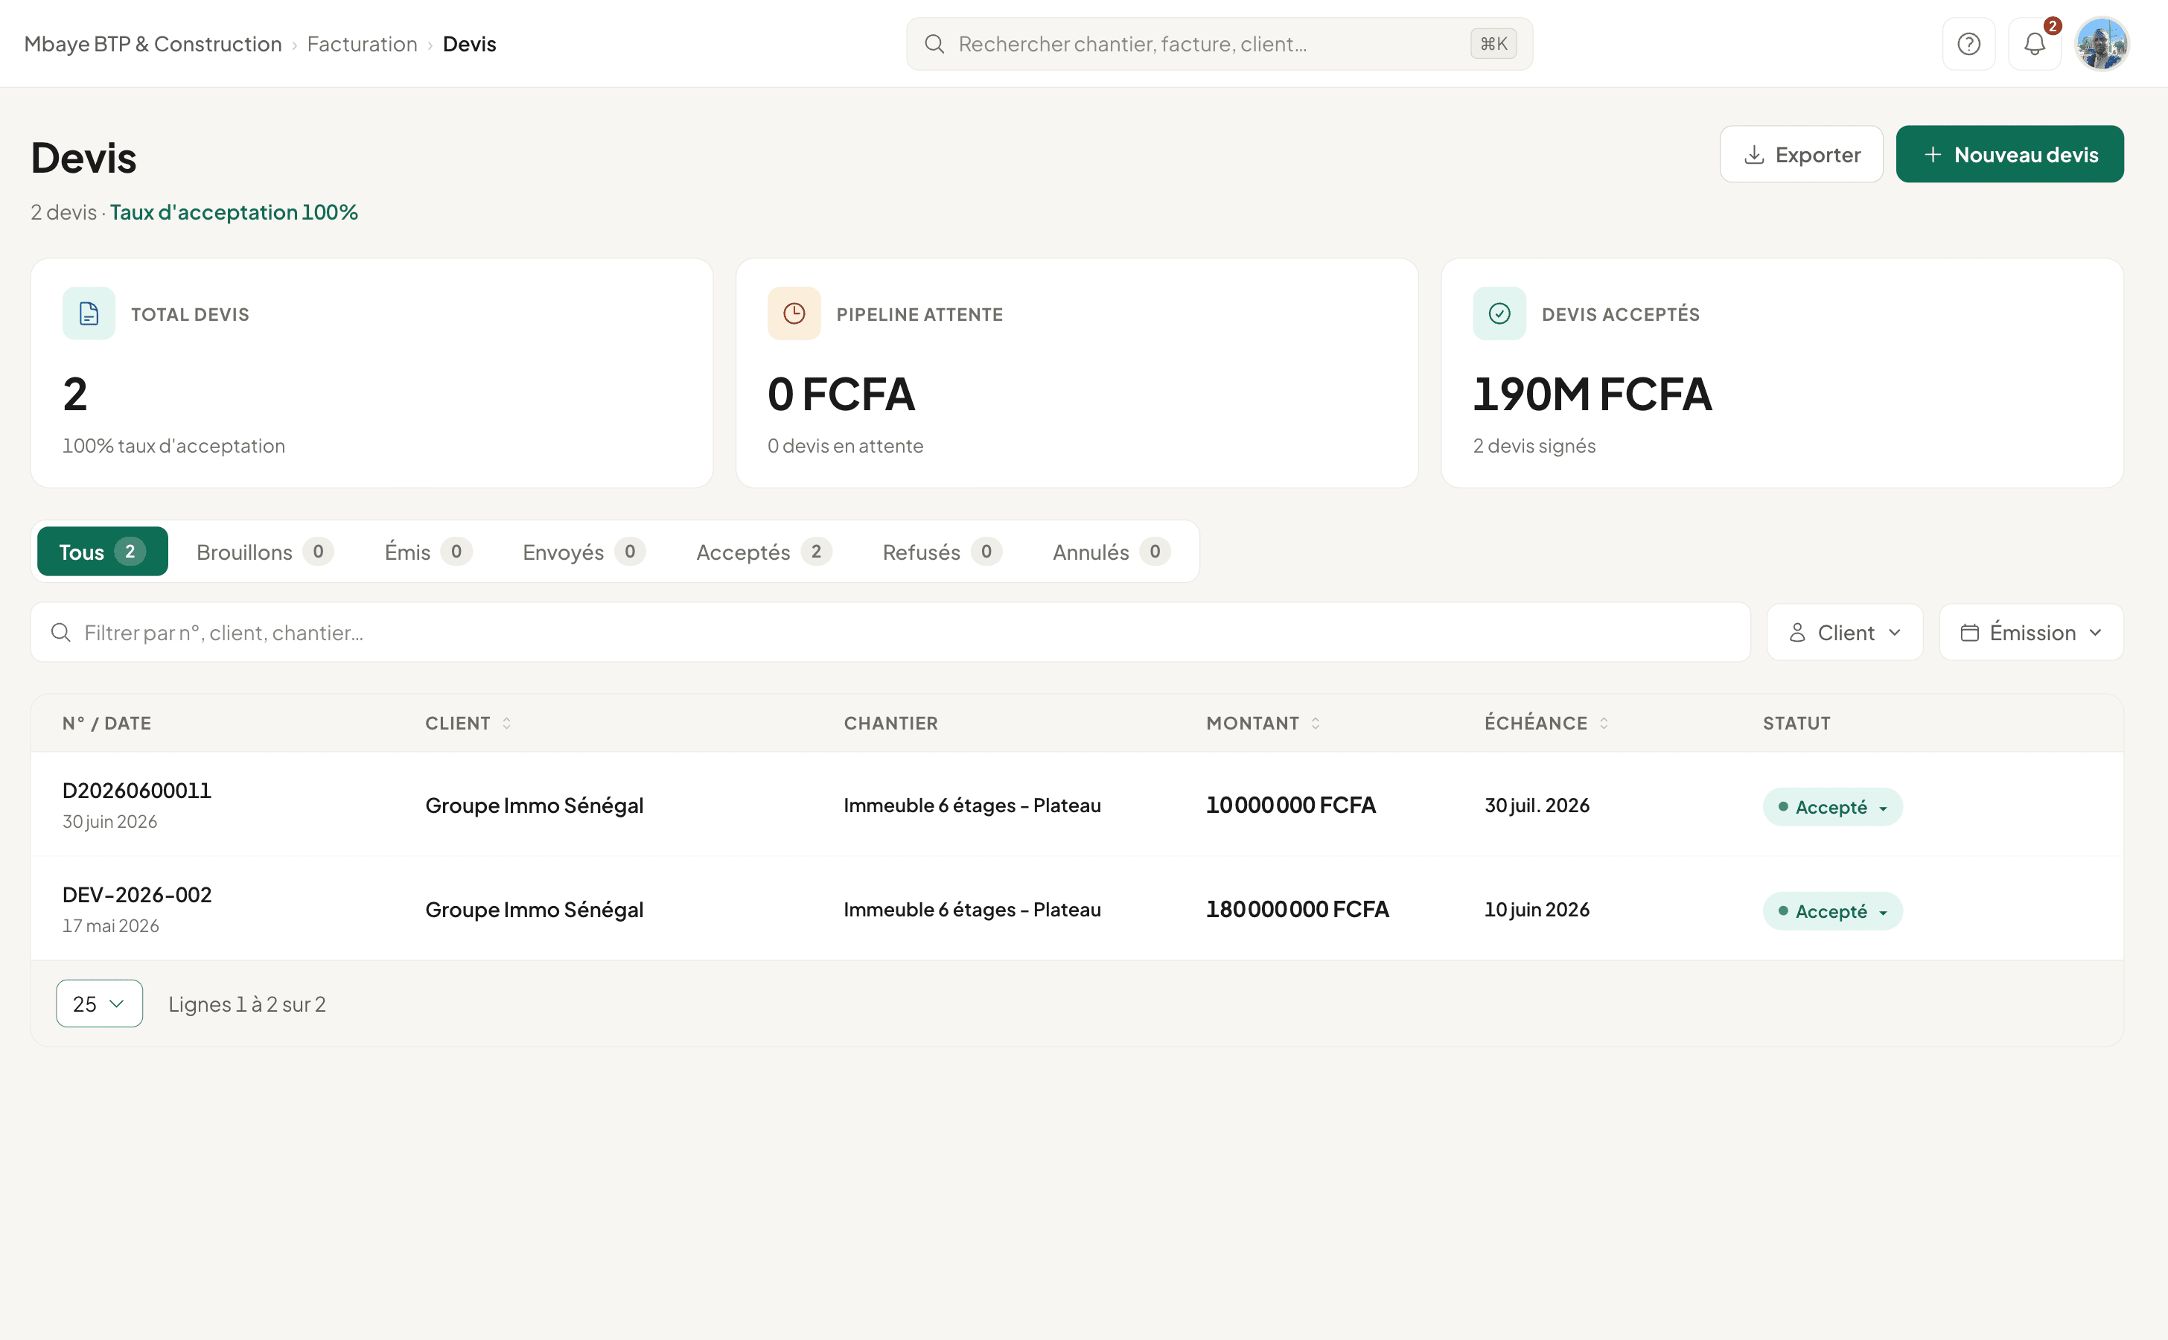Open status dropdown for D20260600011
Screen dimensions: 2168x1340
pos(1832,806)
